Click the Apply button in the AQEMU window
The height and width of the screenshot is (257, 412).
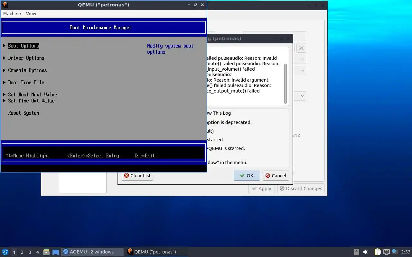click(261, 189)
